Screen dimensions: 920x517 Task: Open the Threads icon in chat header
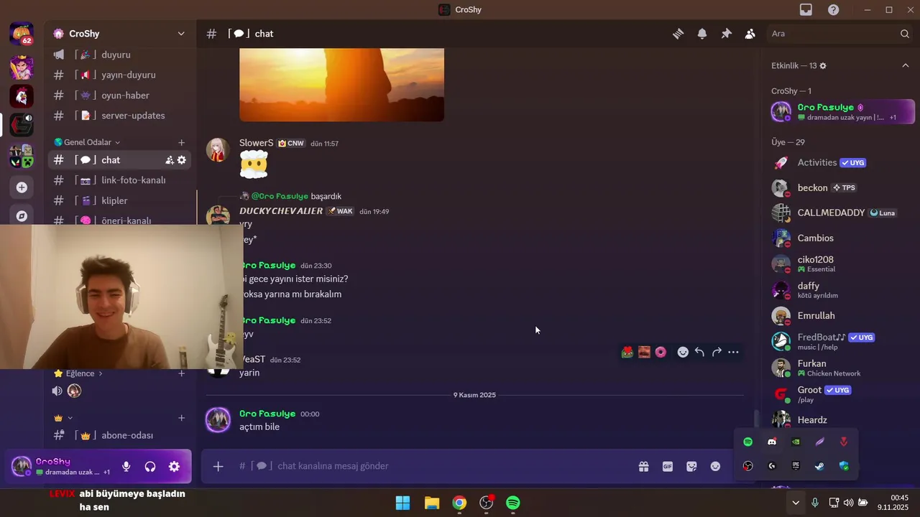(x=678, y=34)
